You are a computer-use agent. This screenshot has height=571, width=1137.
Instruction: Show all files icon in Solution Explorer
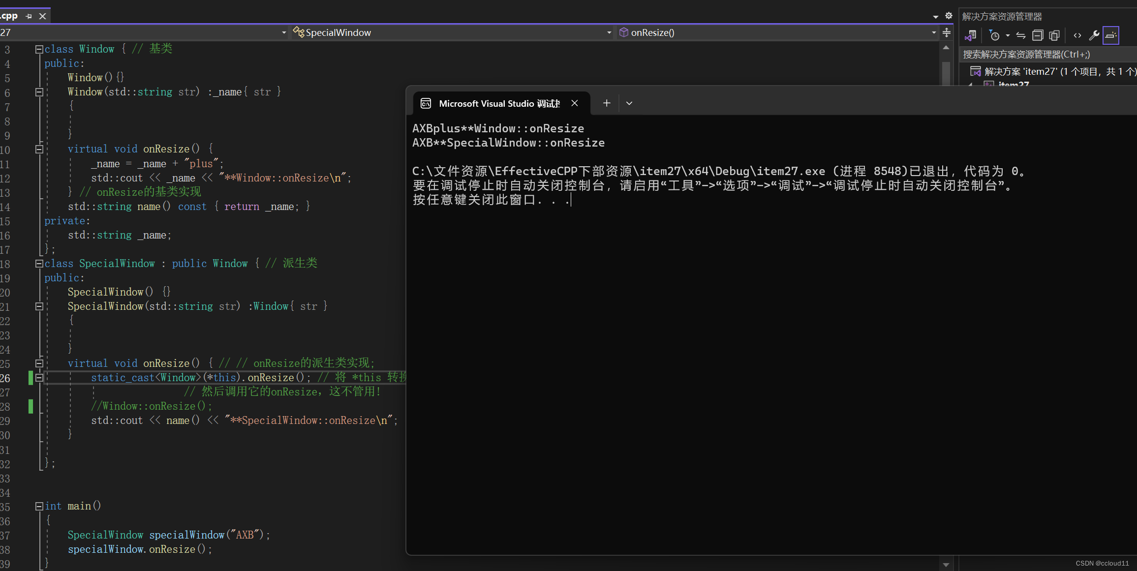[1054, 35]
